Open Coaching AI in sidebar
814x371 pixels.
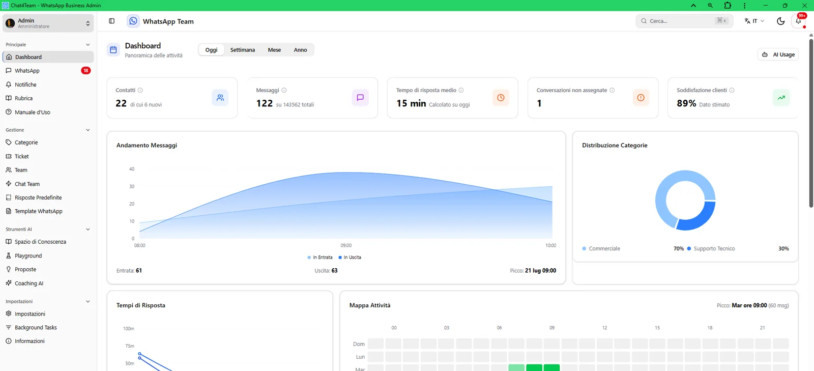[x=48, y=283]
